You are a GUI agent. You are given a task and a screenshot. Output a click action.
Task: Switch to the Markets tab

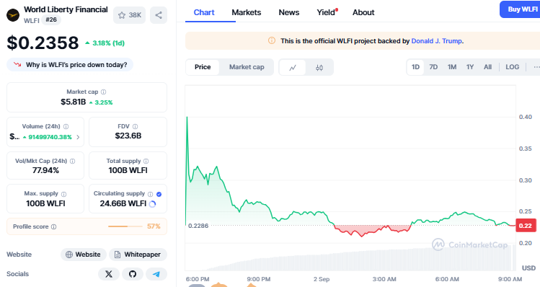pos(247,12)
